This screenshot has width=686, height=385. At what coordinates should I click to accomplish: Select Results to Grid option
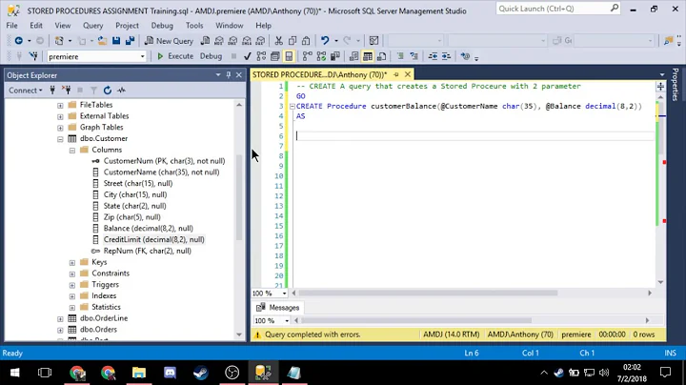(x=368, y=56)
